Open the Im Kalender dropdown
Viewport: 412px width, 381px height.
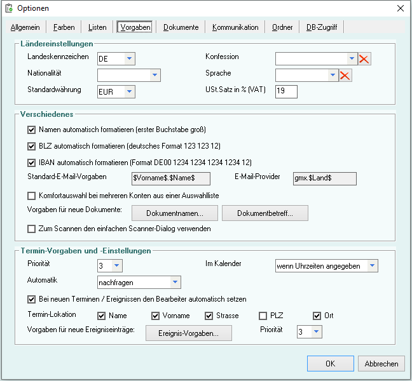click(372, 265)
